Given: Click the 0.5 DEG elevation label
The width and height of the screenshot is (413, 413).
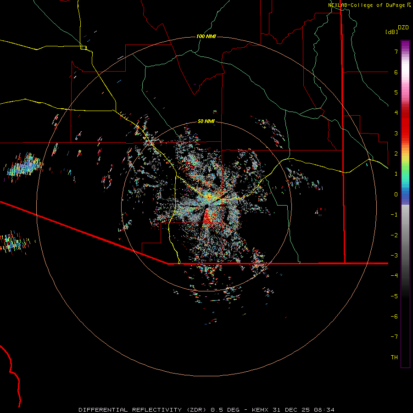Looking at the screenshot, I should coord(225,410).
